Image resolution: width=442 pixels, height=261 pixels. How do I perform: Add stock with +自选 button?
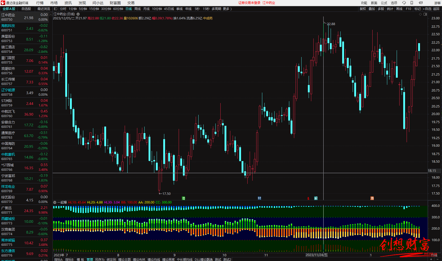click(x=427, y=9)
